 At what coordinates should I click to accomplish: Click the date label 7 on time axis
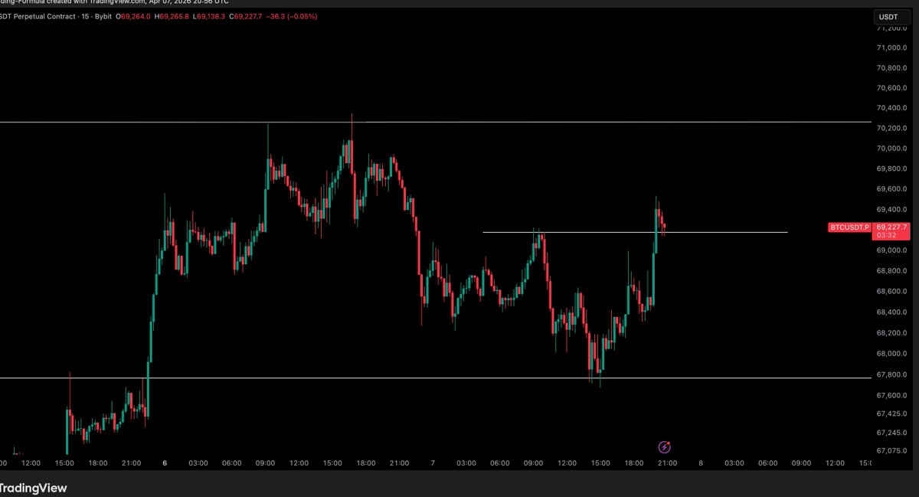[x=433, y=463]
